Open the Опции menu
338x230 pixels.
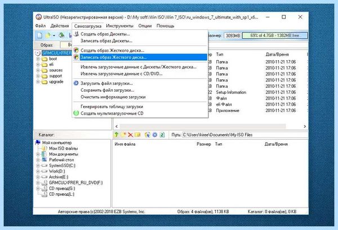(x=145, y=26)
